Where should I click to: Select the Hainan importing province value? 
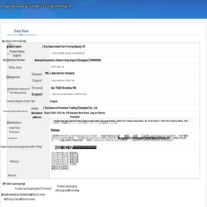(55, 130)
